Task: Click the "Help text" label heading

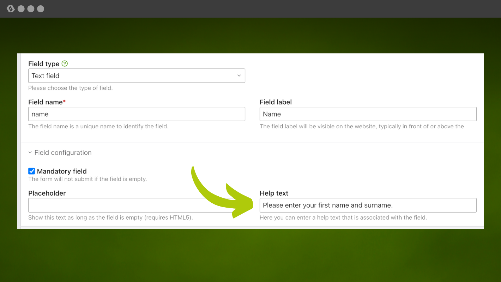Action: click(274, 193)
